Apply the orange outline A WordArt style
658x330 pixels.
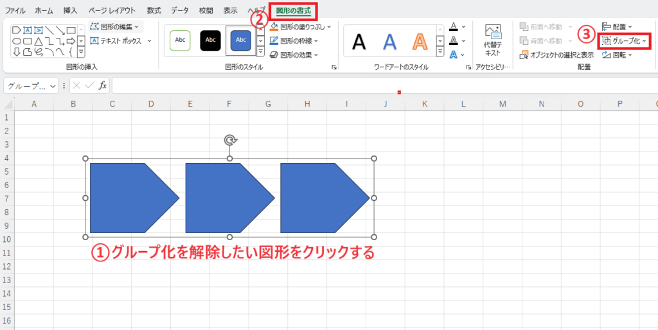tap(420, 41)
